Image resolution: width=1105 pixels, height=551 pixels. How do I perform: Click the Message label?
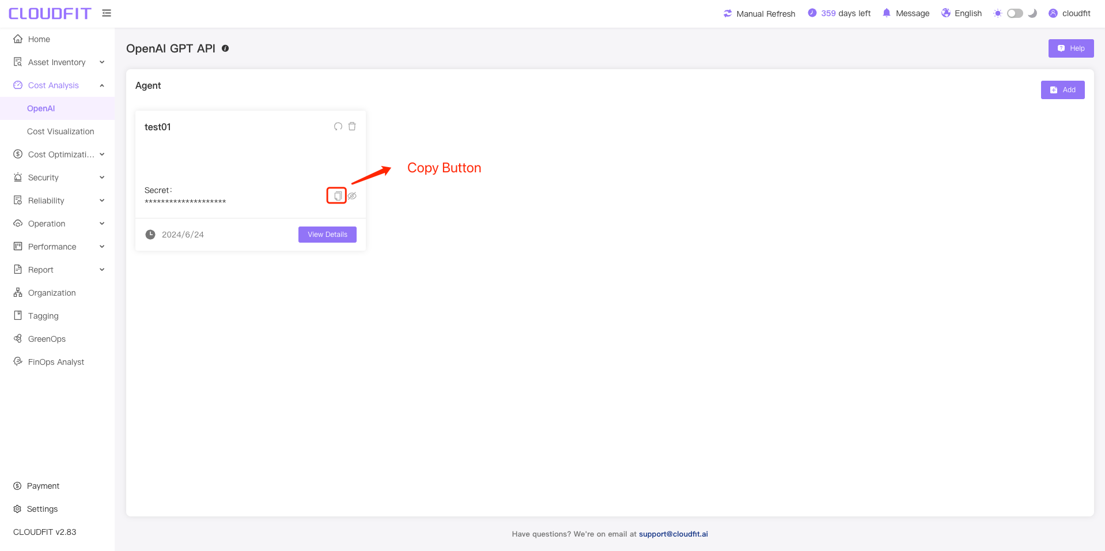point(913,13)
